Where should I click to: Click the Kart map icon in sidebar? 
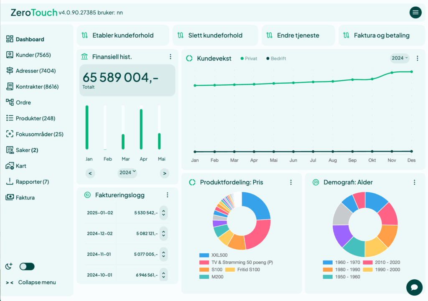tap(10, 166)
